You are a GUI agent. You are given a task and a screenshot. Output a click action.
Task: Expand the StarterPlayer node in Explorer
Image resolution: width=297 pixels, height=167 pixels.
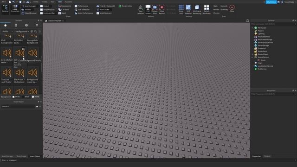click(252, 54)
